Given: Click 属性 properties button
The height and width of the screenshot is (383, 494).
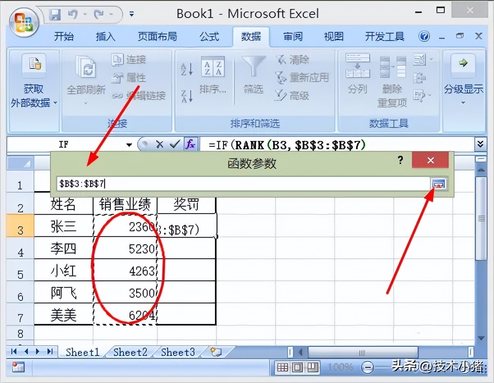Looking at the screenshot, I should 129,78.
